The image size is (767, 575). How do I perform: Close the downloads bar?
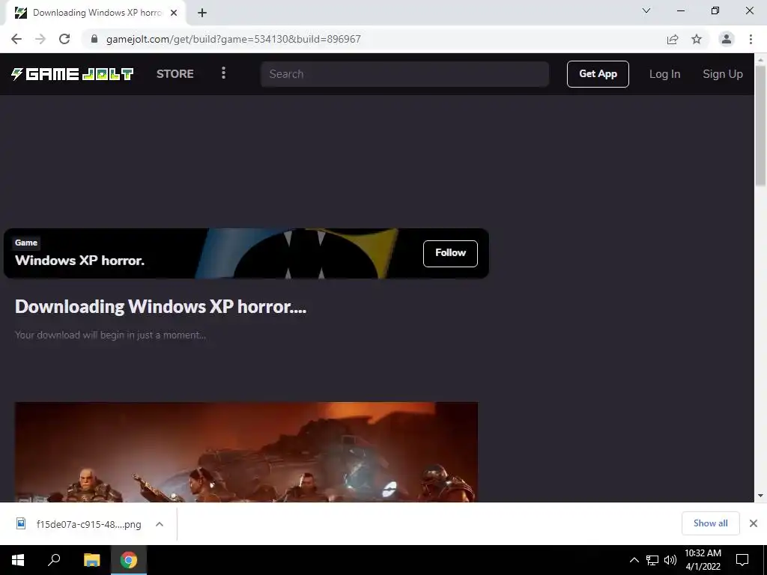[x=754, y=523]
